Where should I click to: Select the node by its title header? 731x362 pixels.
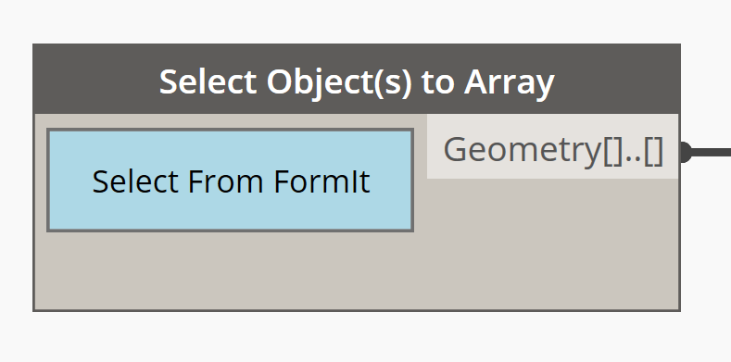click(x=357, y=80)
